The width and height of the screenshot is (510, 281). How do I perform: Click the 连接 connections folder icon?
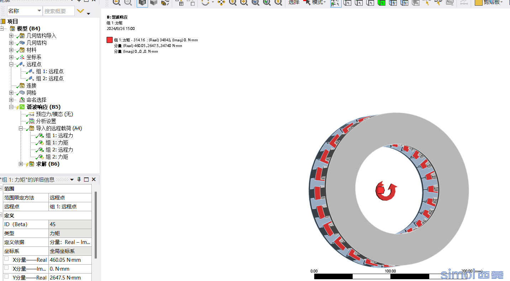point(22,85)
